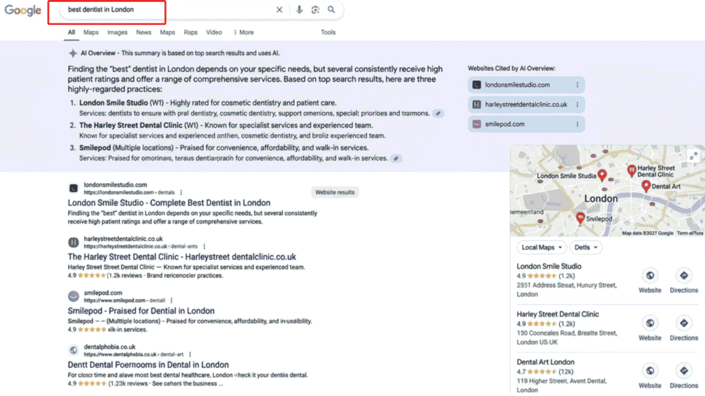This screenshot has height=396, width=705.
Task: Open options menu for smilepod.com citation
Action: click(x=578, y=124)
